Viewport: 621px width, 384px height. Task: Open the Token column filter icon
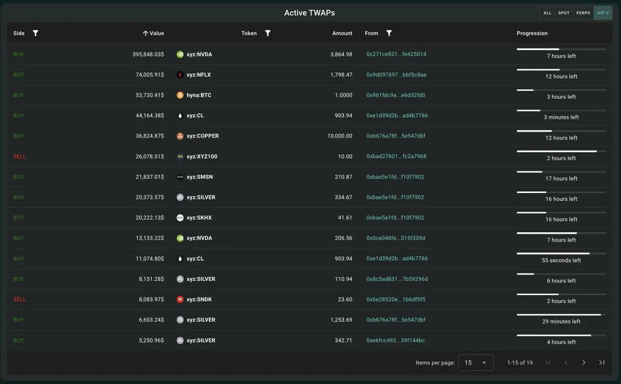tap(268, 33)
